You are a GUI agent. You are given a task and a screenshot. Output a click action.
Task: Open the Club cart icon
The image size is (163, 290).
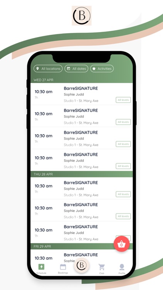click(102, 267)
